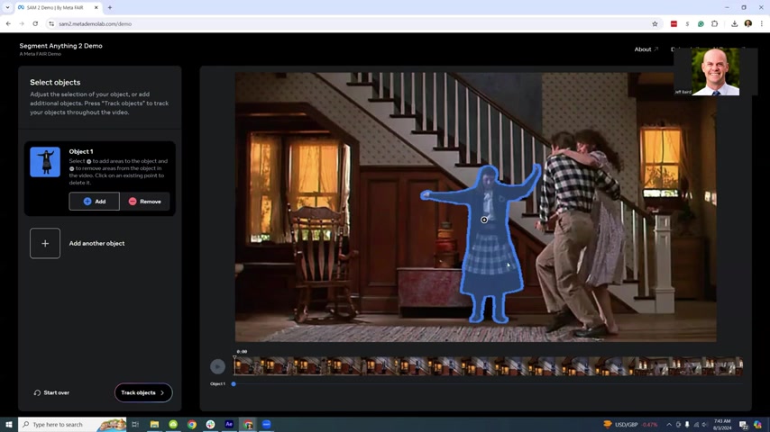The image size is (770, 432).
Task: Open the Chrome three-dot menu
Action: point(762,23)
